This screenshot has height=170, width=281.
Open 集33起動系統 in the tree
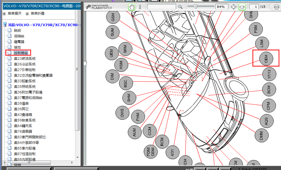[x=25, y=81]
